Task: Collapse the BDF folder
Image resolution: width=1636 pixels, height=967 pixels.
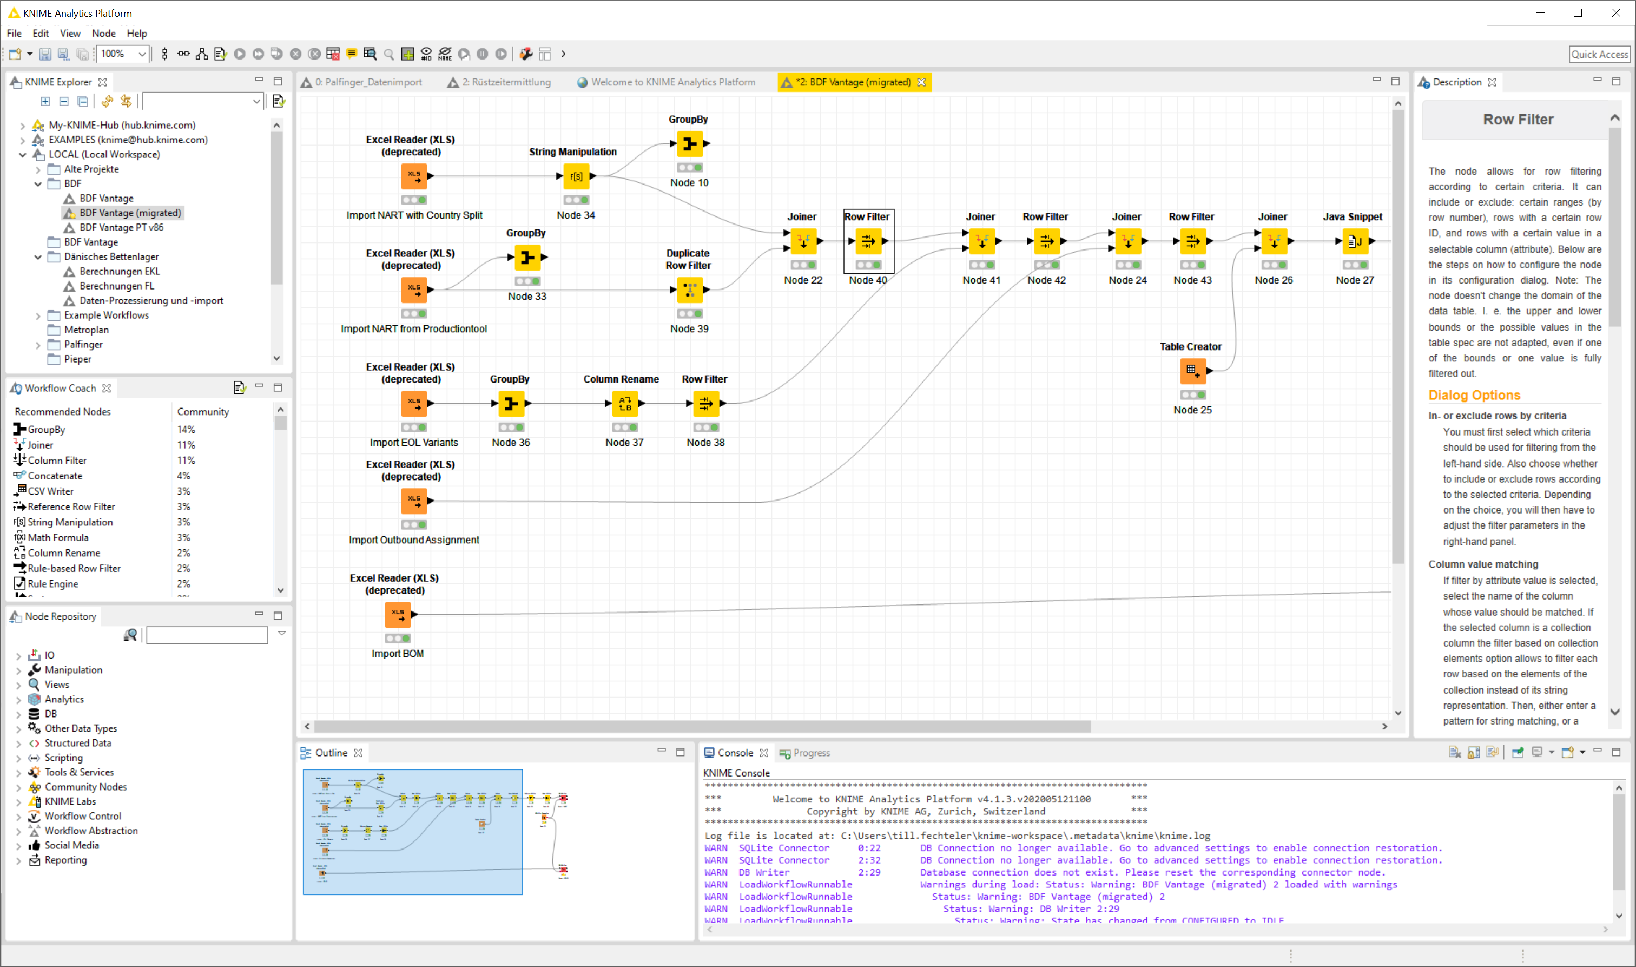Action: [x=38, y=184]
